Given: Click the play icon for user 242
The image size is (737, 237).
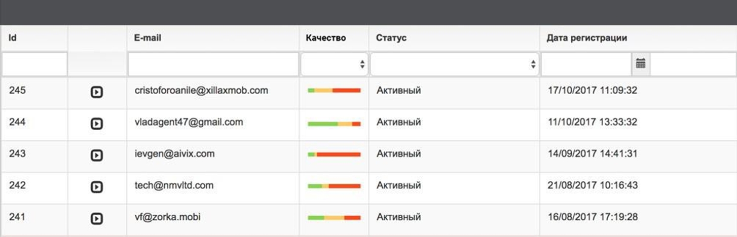Looking at the screenshot, I should [96, 187].
